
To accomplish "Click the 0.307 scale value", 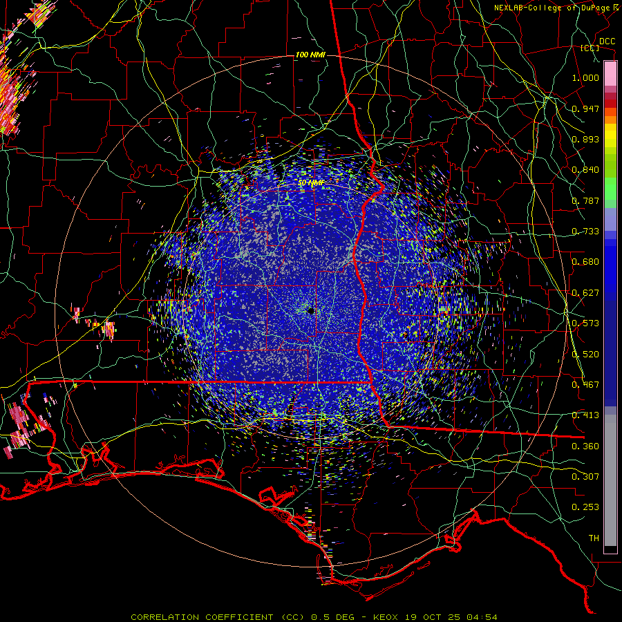I will tap(585, 477).
